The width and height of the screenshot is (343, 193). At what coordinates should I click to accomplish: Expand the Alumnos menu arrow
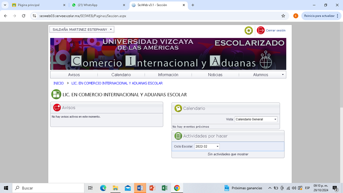point(282,75)
